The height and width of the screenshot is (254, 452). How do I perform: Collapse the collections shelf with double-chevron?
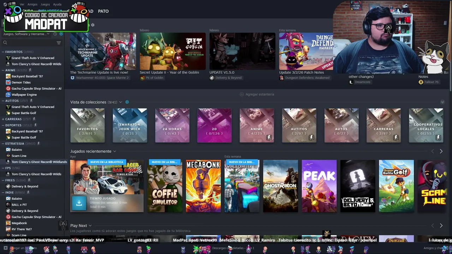pyautogui.click(x=442, y=102)
